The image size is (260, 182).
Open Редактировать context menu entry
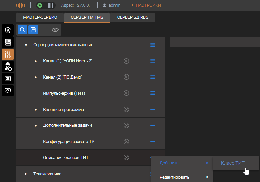pos(174,177)
